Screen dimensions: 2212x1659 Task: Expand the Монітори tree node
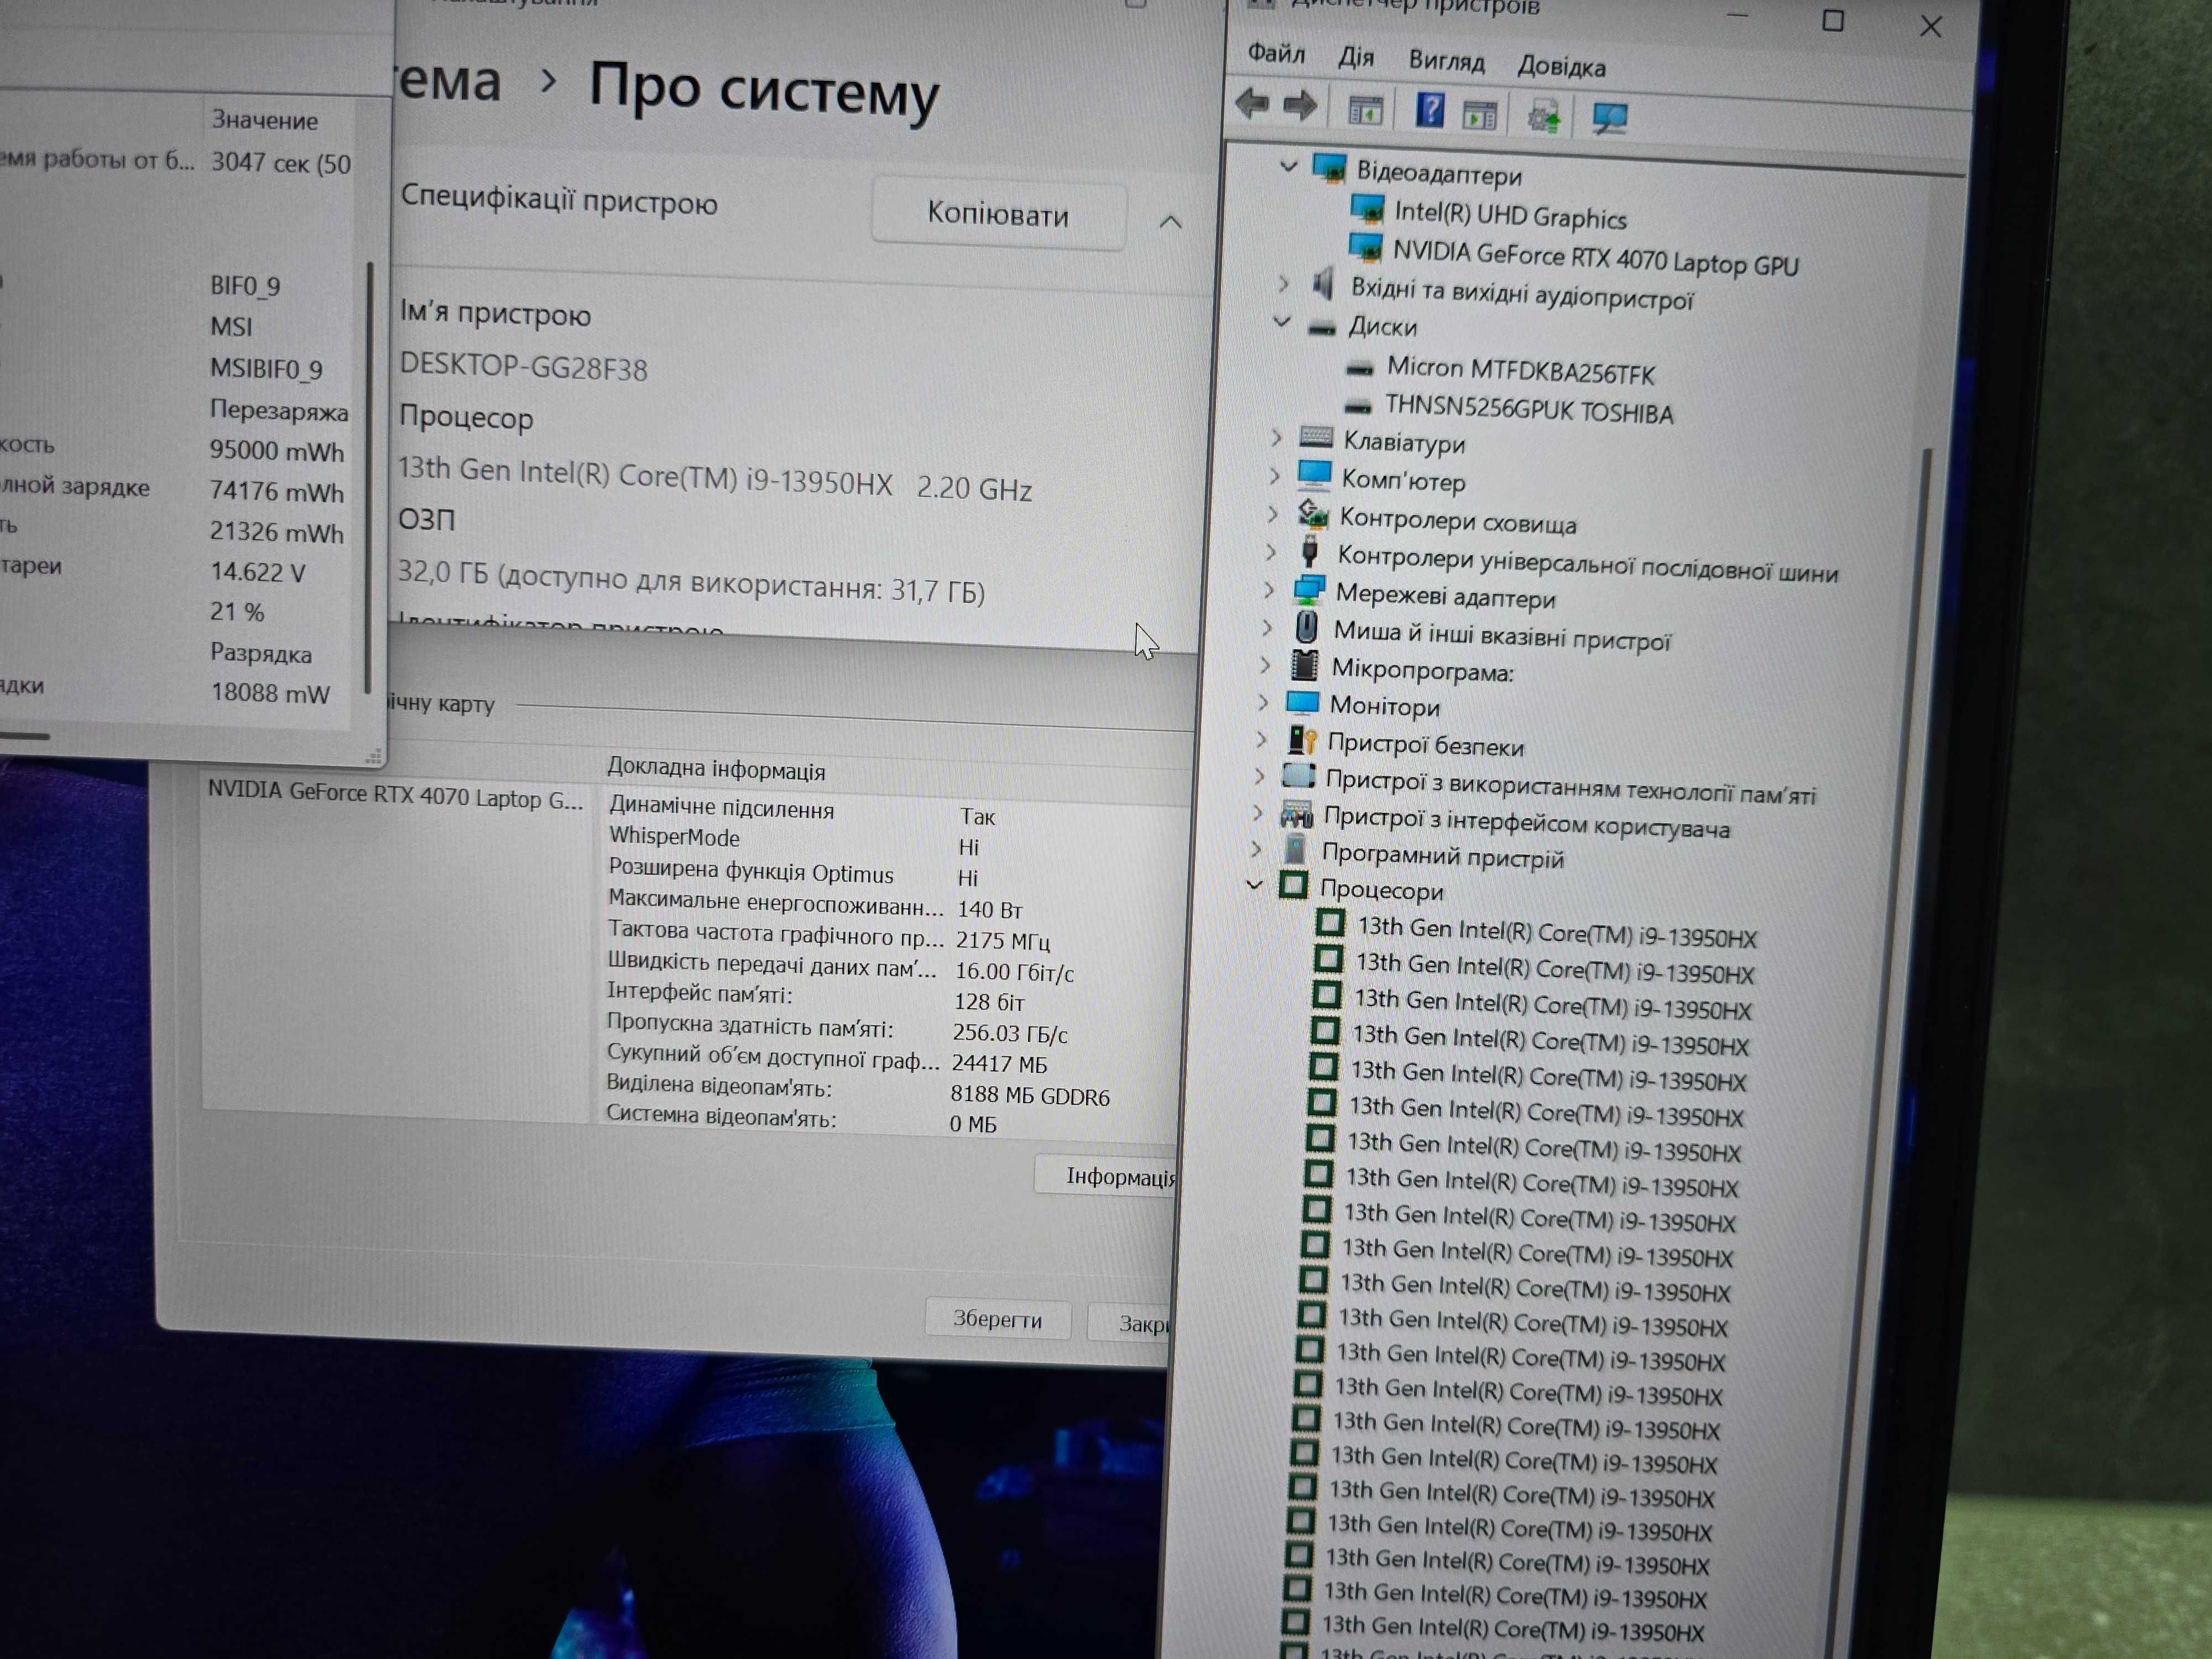tap(1264, 702)
